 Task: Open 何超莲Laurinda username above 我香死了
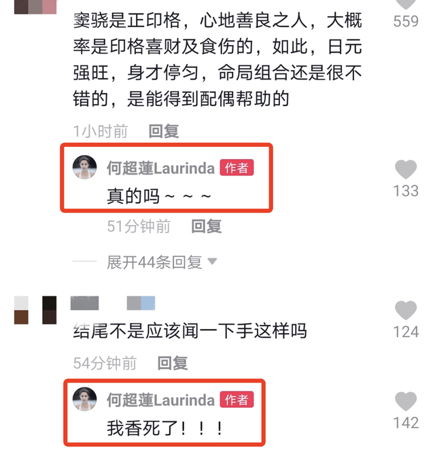(160, 400)
